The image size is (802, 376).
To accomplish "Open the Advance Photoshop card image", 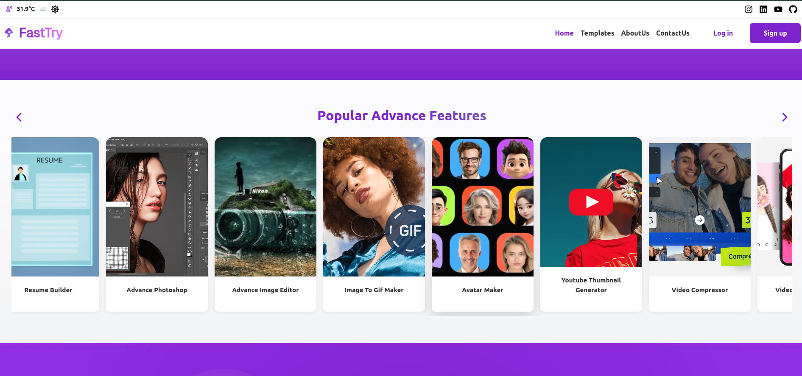I will tap(157, 207).
